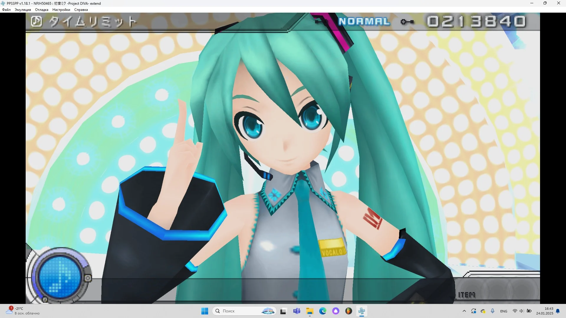The height and width of the screenshot is (318, 566).
Task: Open volume control speaker icon
Action: (x=521, y=311)
